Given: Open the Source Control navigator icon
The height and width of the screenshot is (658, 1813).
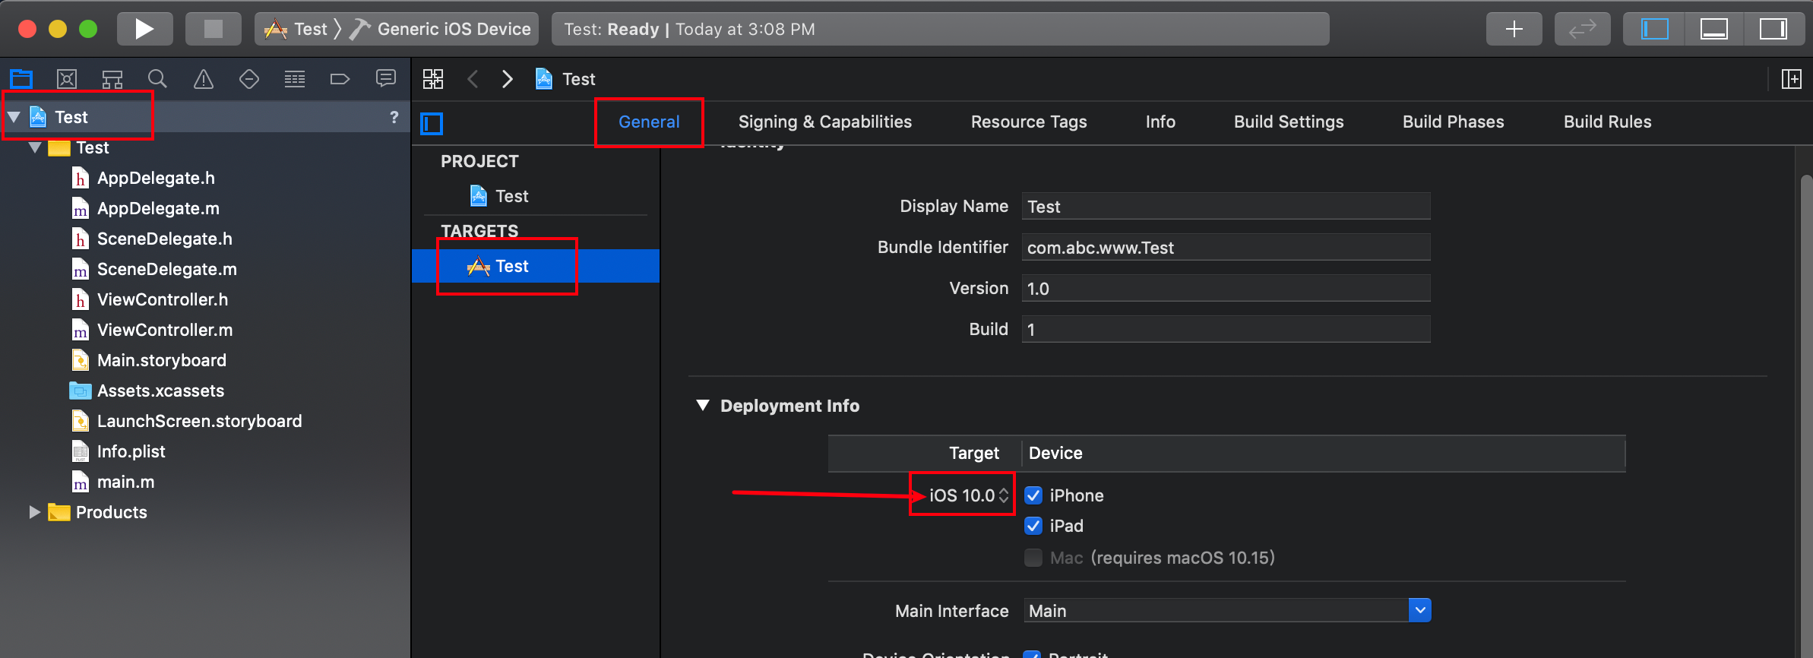Looking at the screenshot, I should (x=67, y=79).
